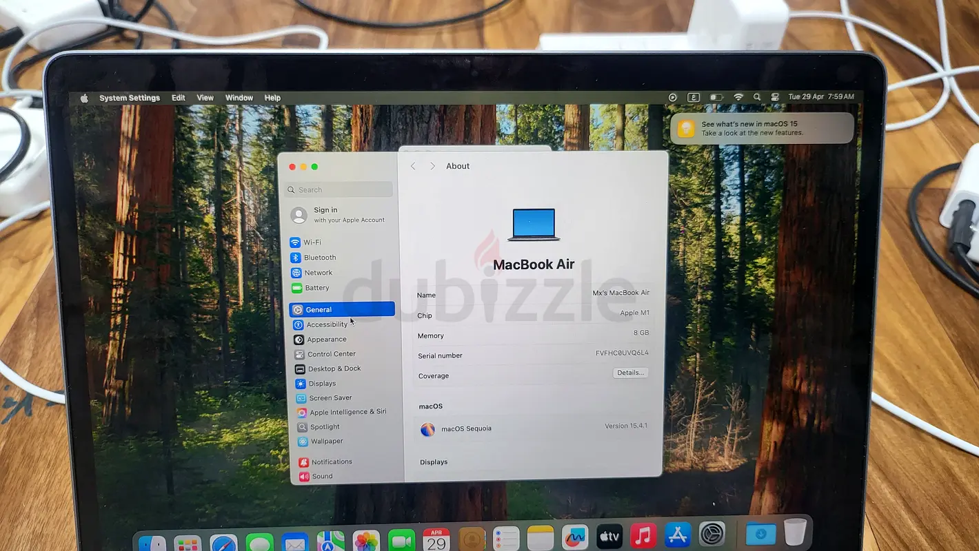Open Music app in the Dock
979x551 pixels.
[643, 535]
